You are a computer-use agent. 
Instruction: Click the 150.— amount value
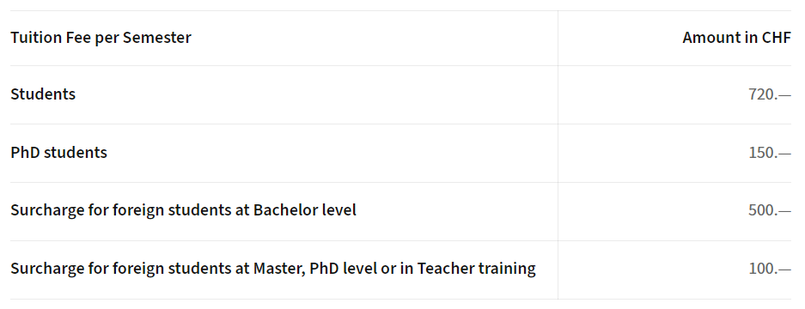point(770,153)
